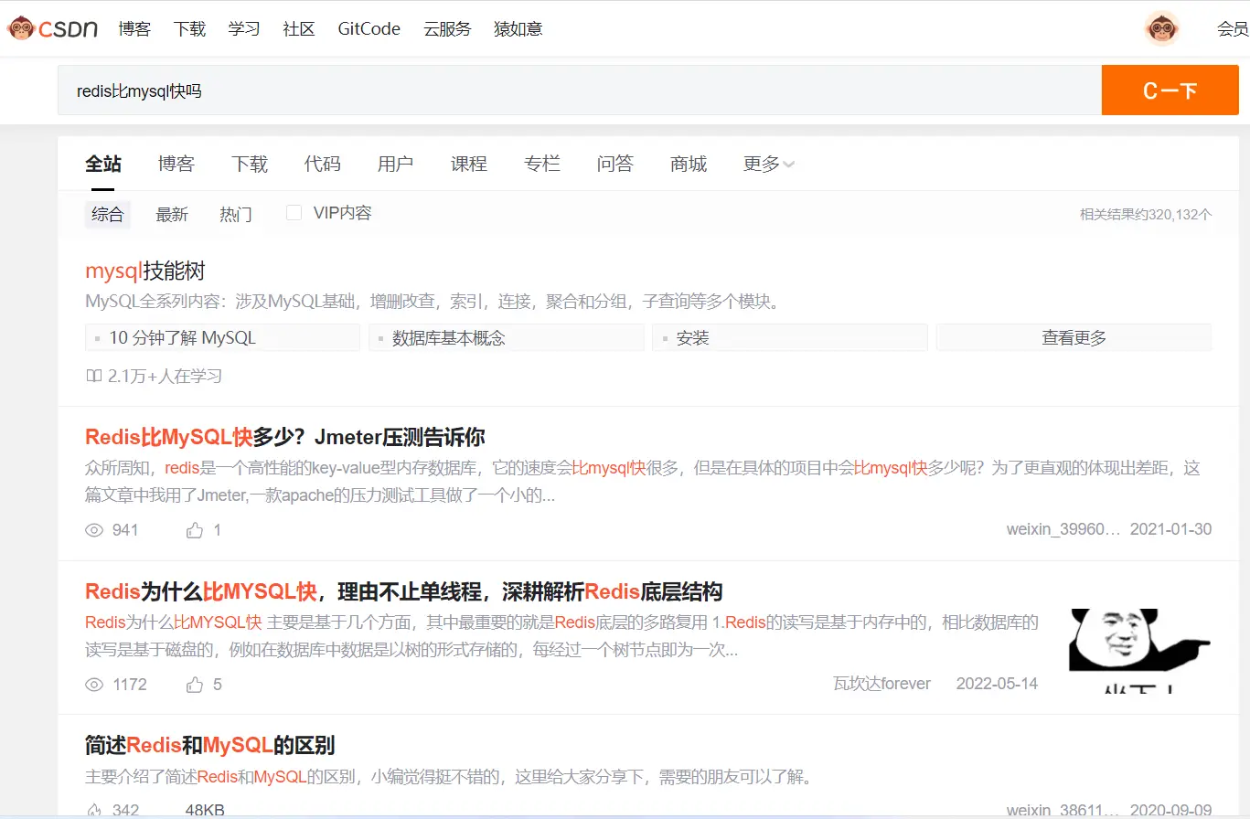This screenshot has width=1250, height=819.
Task: Open the Redis为什么比MYSQL快 article title
Action: (x=404, y=590)
